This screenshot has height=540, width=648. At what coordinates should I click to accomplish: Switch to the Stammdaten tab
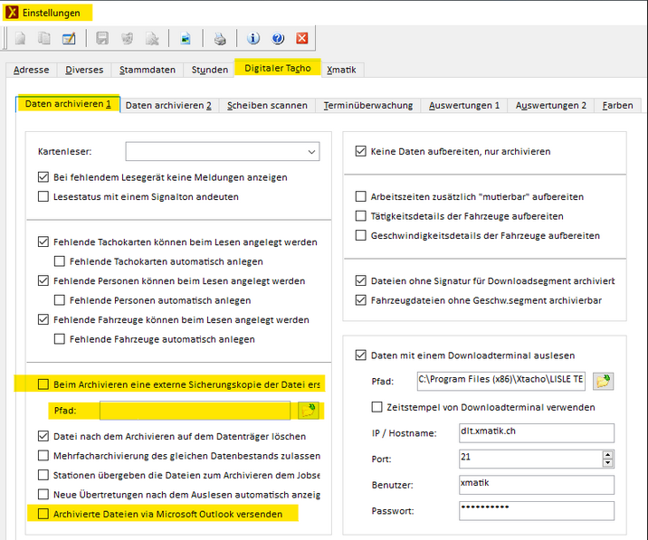(x=147, y=69)
